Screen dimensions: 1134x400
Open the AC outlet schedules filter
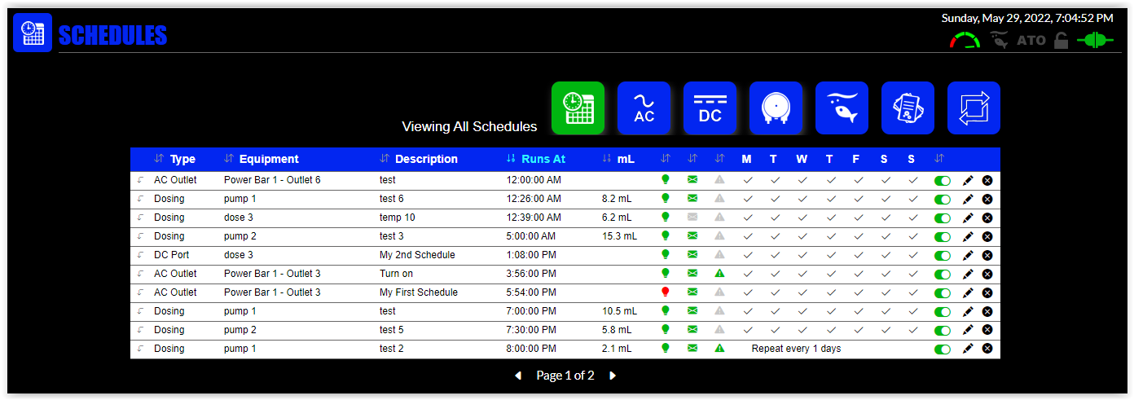[644, 108]
